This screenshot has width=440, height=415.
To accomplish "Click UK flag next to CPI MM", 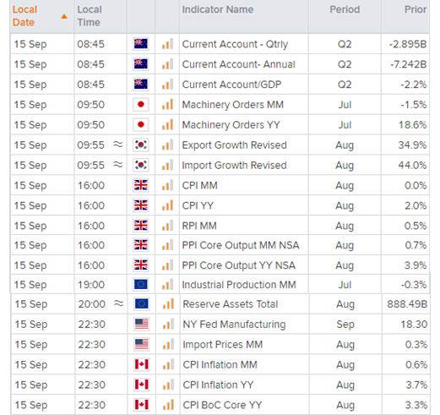I will coord(141,185).
